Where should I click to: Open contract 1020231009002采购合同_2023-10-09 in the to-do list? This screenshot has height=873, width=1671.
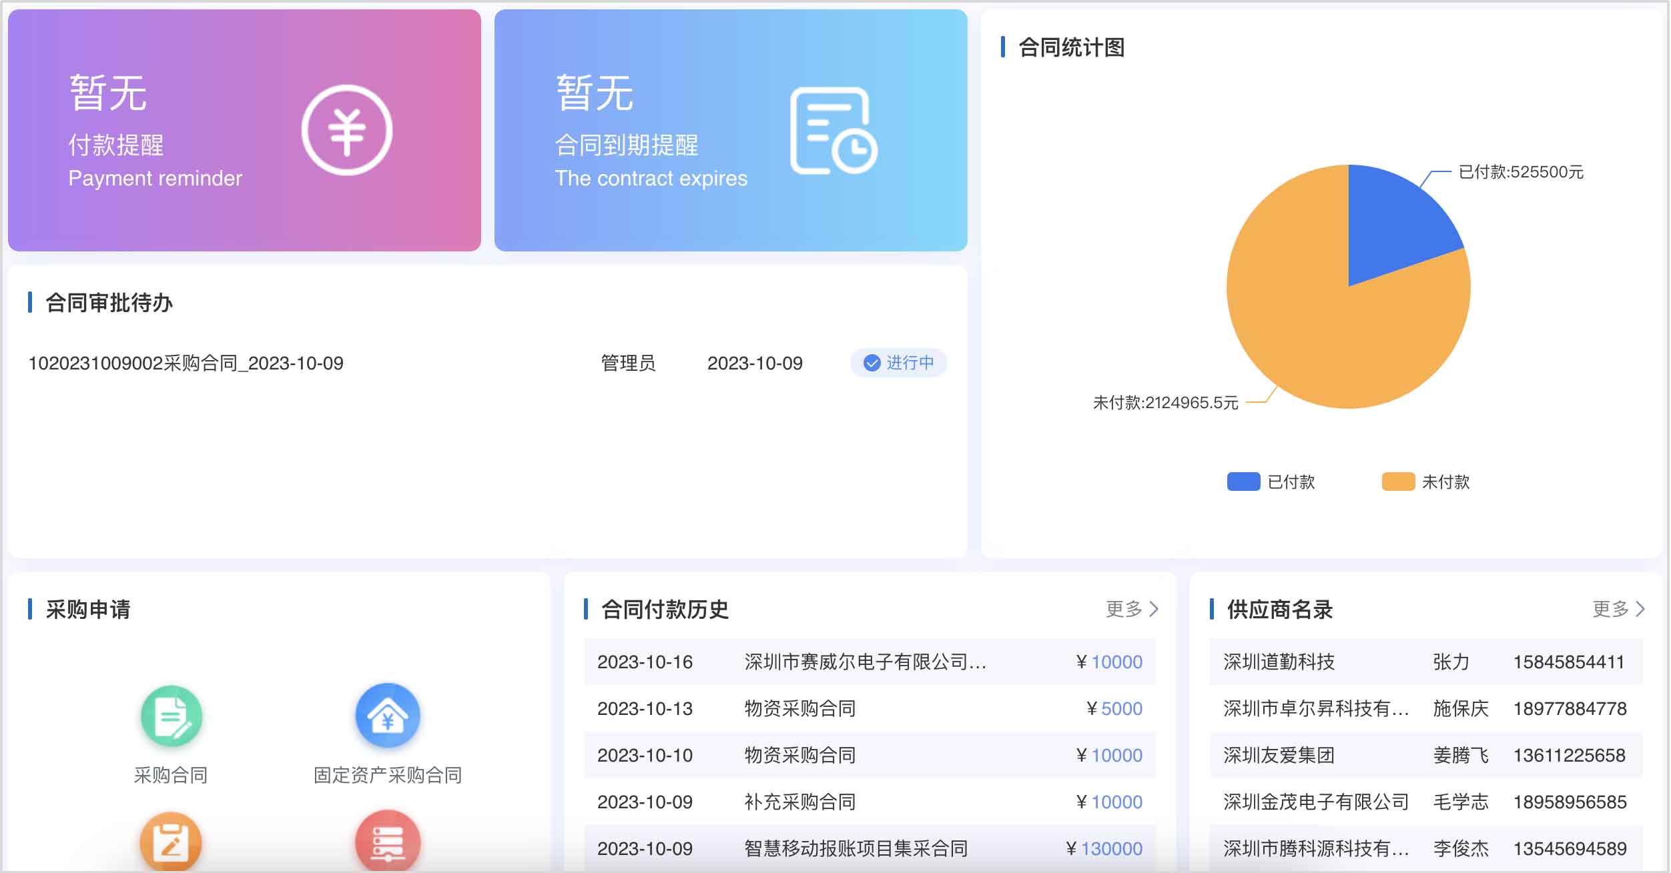click(x=186, y=363)
